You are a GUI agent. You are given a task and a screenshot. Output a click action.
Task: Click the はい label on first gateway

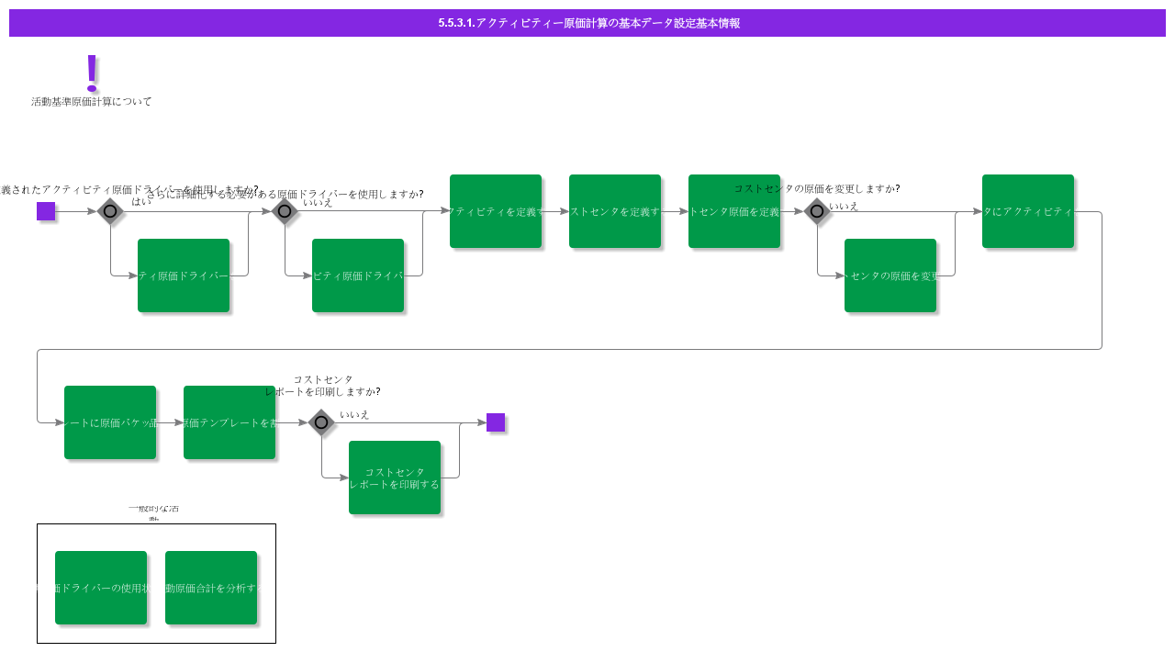click(x=141, y=201)
